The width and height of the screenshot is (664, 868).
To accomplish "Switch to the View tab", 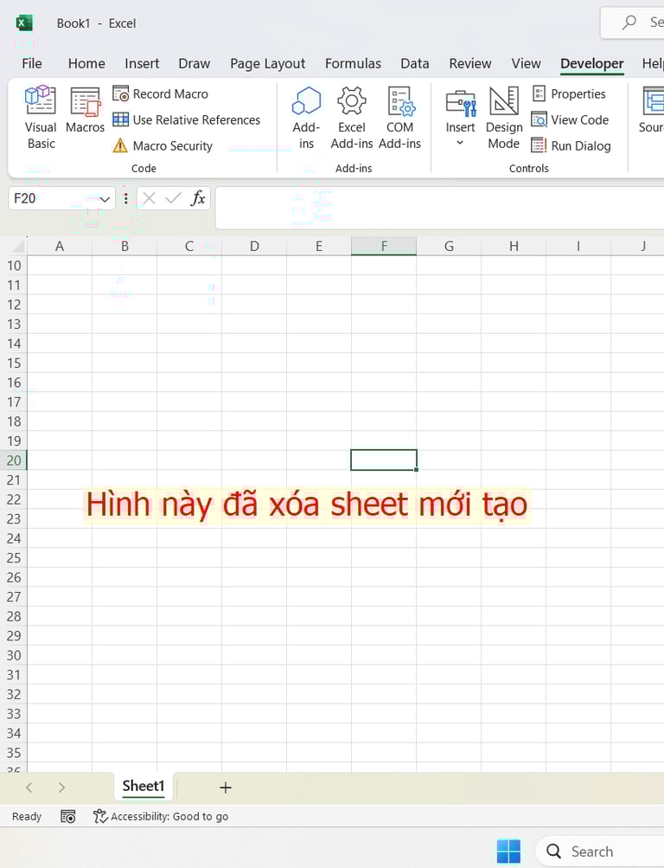I will point(526,64).
